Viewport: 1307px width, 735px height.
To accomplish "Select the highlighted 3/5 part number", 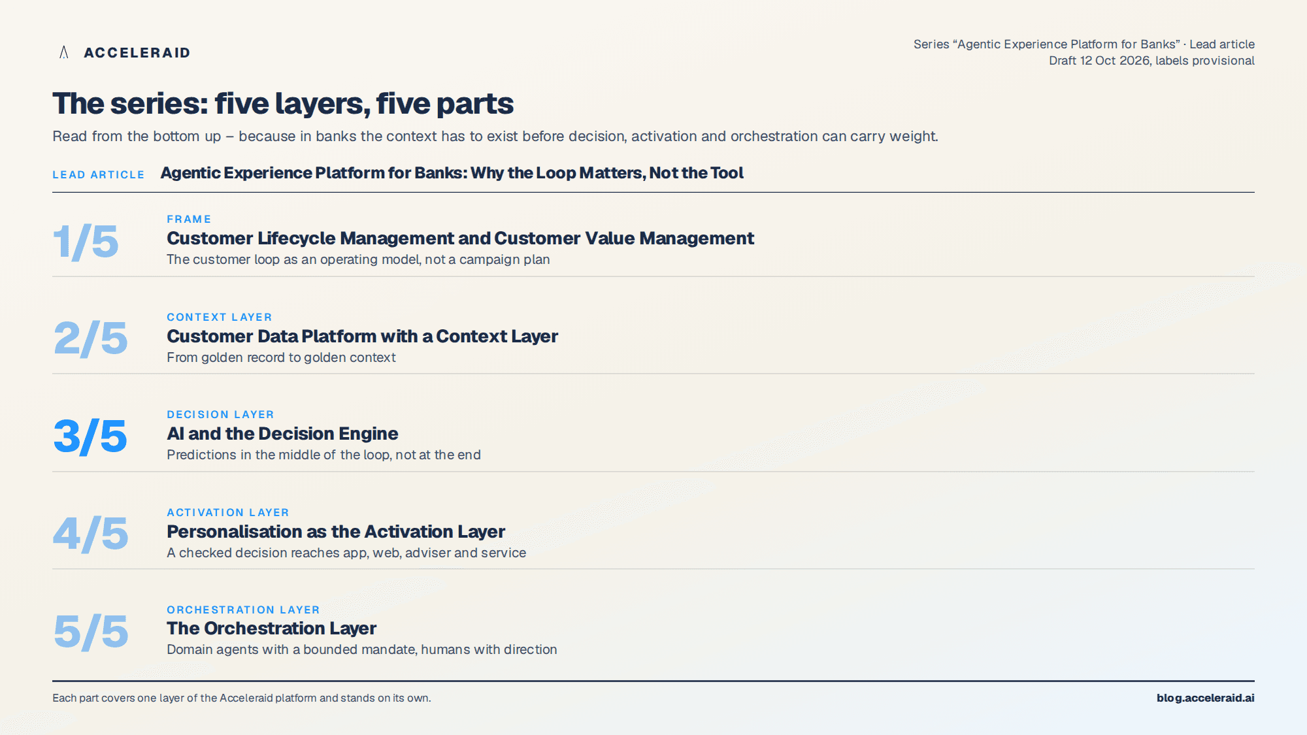I will click(x=90, y=436).
